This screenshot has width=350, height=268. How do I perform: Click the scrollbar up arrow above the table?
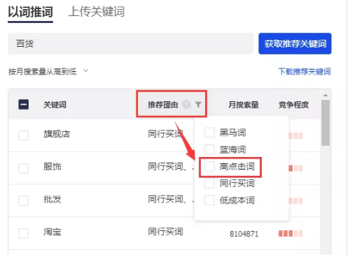click(325, 95)
